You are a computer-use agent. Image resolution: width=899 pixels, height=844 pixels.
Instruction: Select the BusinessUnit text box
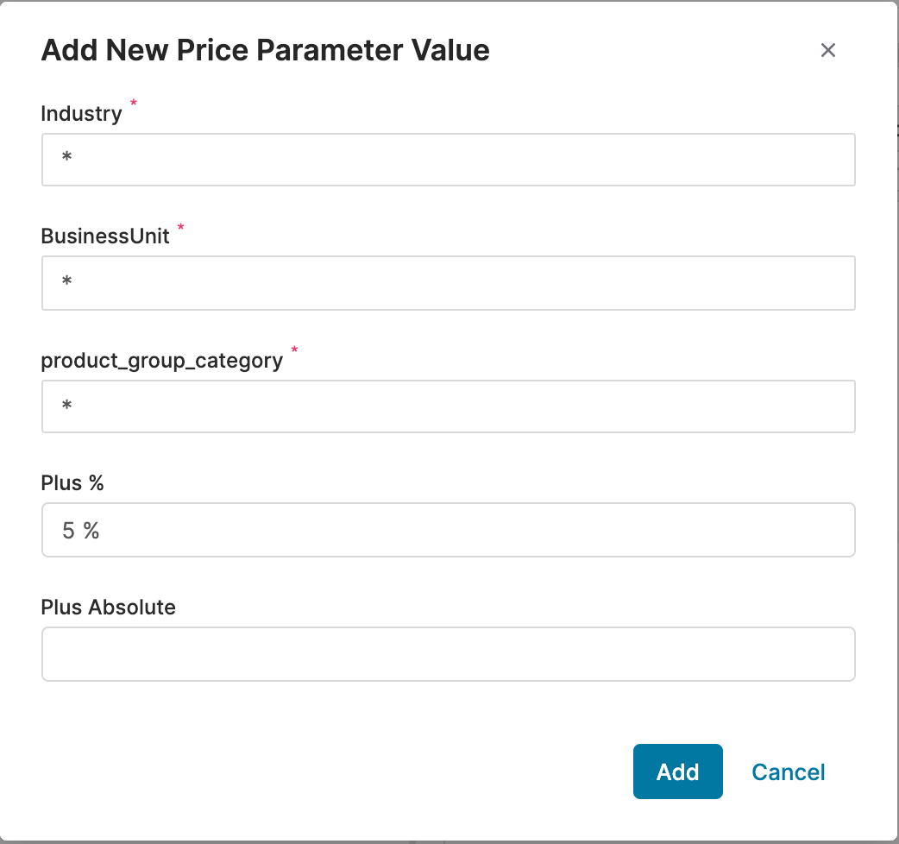coord(448,282)
